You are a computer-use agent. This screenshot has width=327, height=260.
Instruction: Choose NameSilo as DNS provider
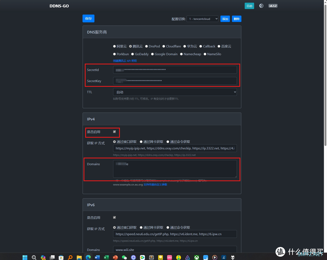point(205,54)
